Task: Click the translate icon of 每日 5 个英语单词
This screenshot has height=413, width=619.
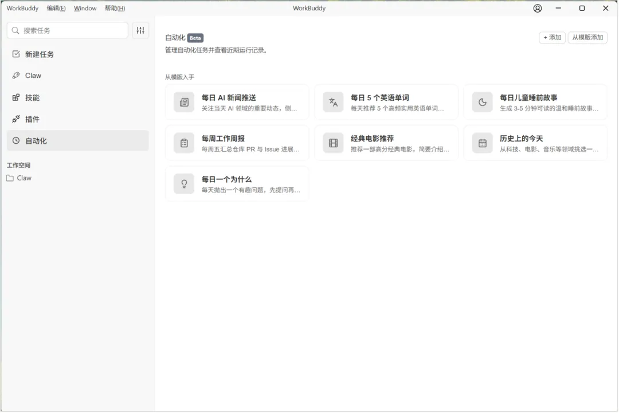Action: [x=333, y=103]
